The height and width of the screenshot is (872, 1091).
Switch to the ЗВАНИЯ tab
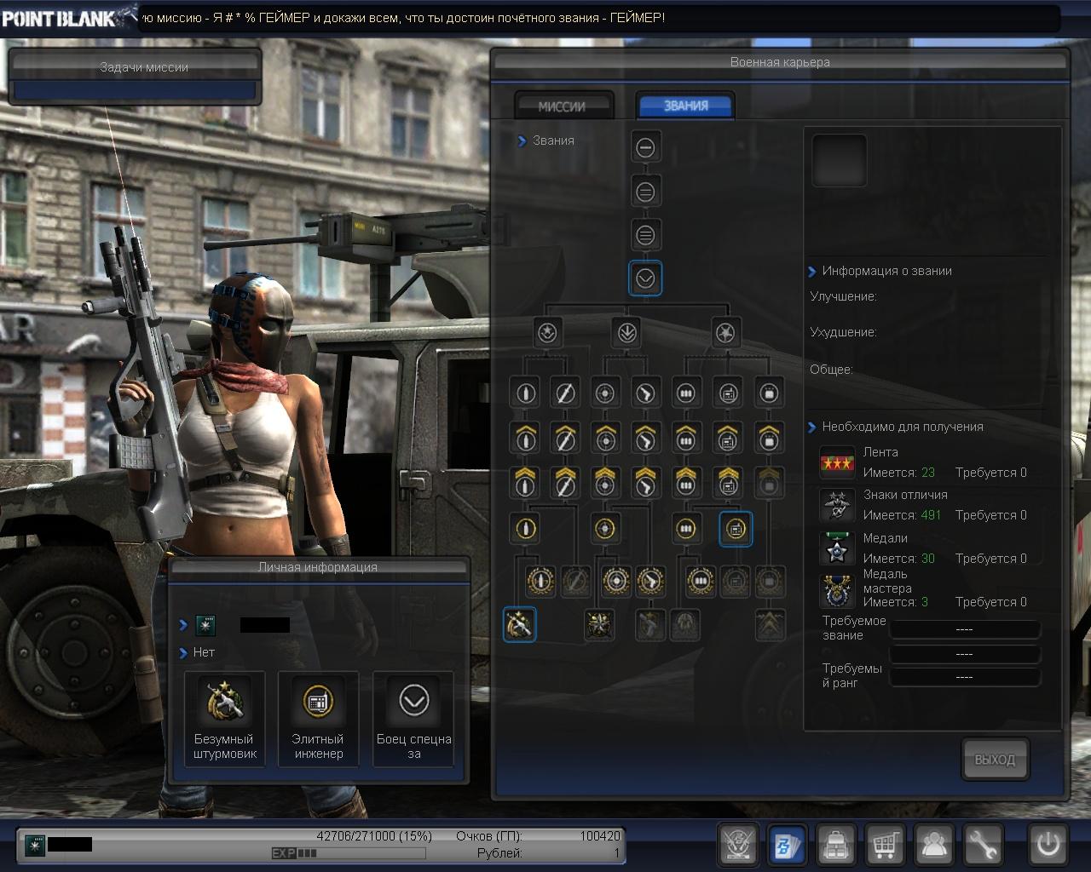pyautogui.click(x=686, y=106)
